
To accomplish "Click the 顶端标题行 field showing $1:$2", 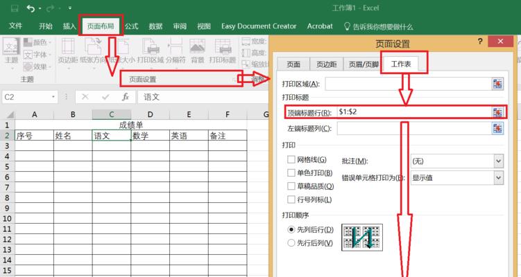I will click(x=414, y=112).
